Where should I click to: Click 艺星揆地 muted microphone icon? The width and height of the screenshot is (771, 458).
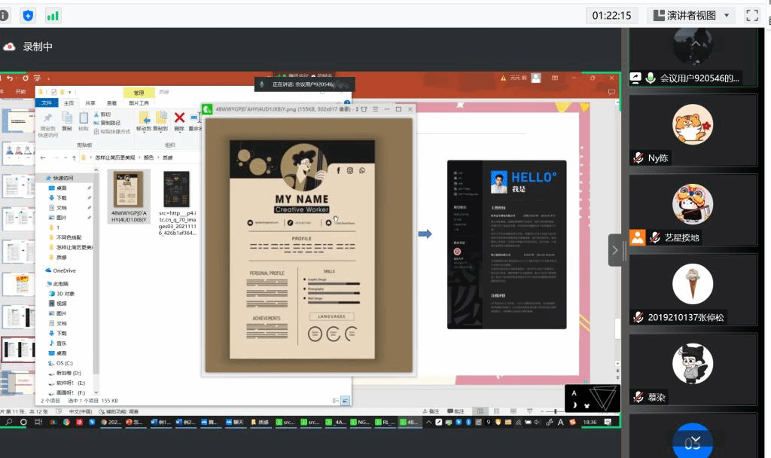pyautogui.click(x=654, y=238)
